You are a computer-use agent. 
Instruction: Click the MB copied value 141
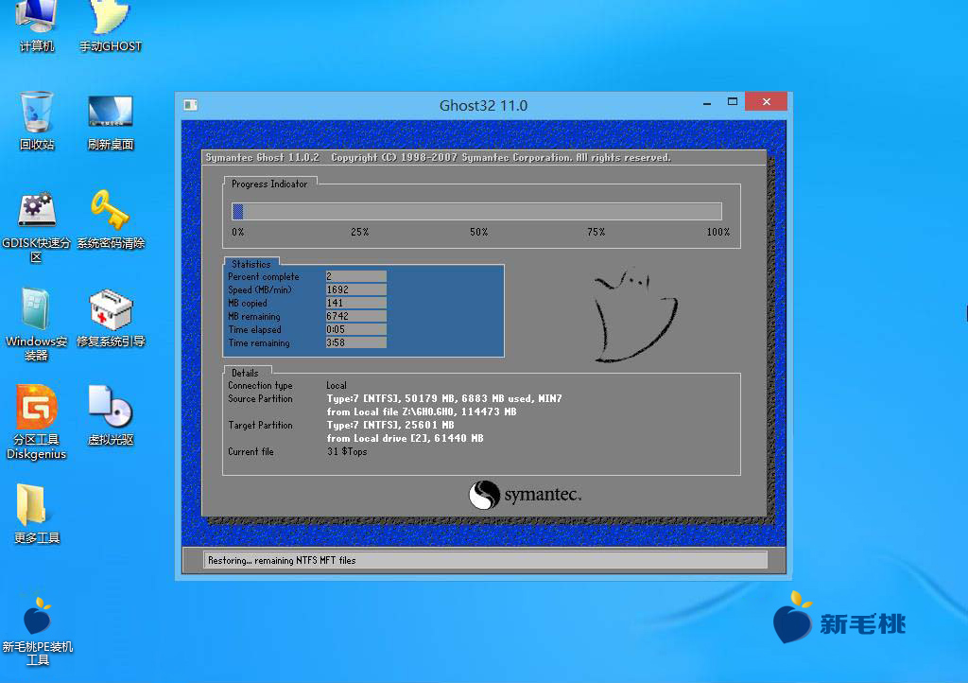(356, 304)
